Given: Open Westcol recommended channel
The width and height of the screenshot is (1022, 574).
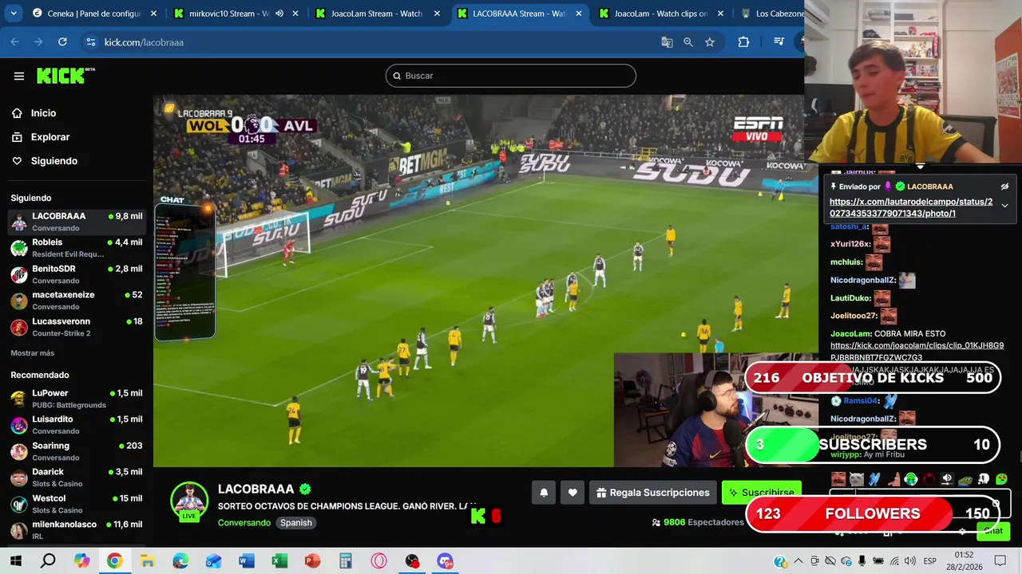Looking at the screenshot, I should click(77, 504).
